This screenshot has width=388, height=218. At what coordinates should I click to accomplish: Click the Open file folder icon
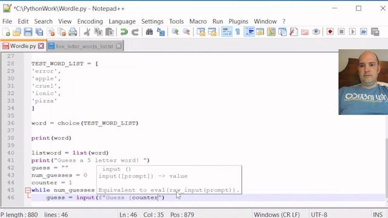(x=17, y=32)
